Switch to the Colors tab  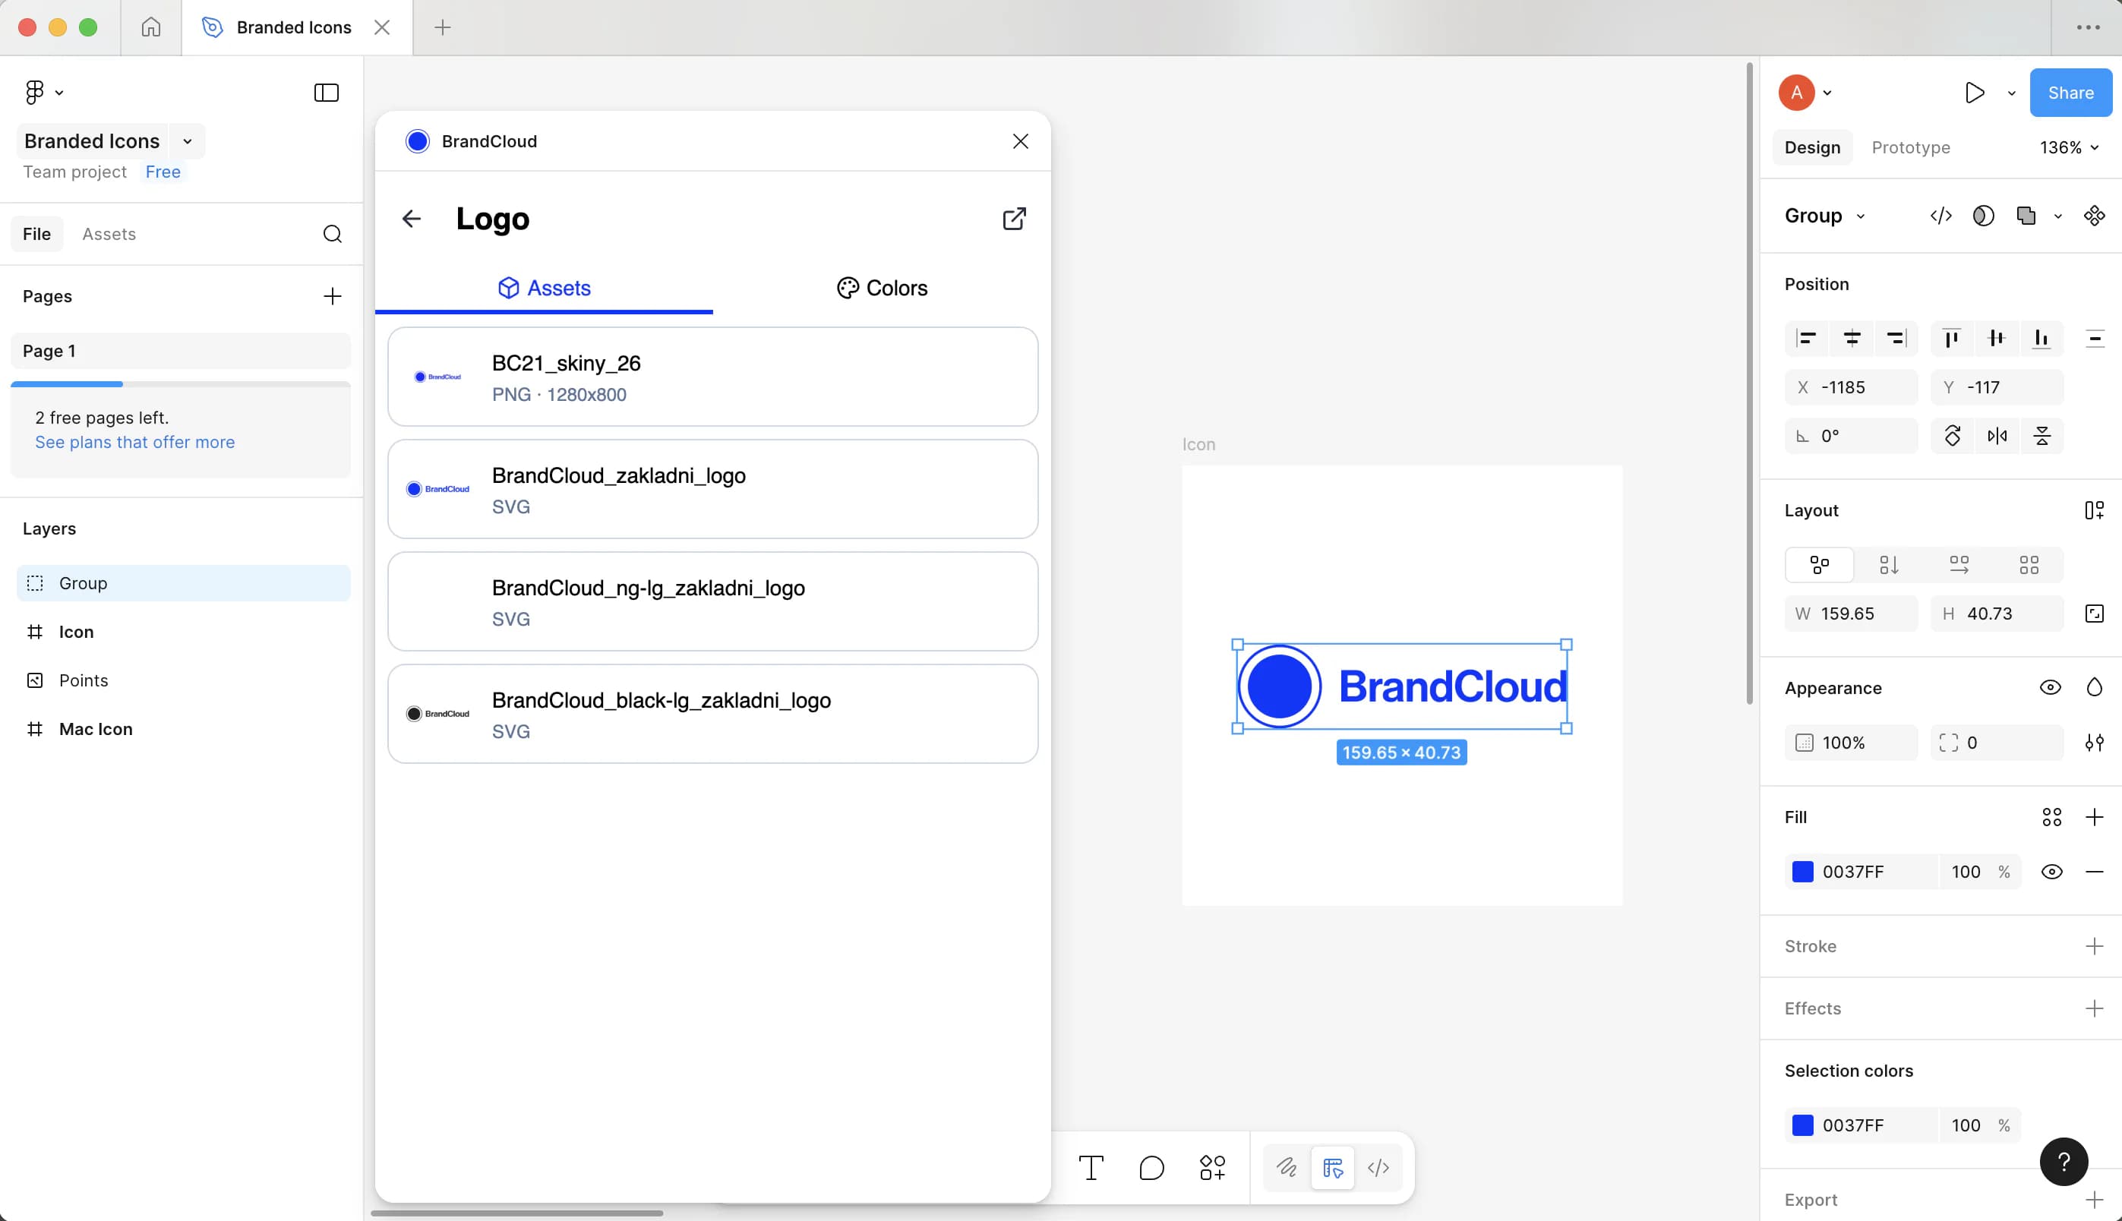pyautogui.click(x=882, y=288)
